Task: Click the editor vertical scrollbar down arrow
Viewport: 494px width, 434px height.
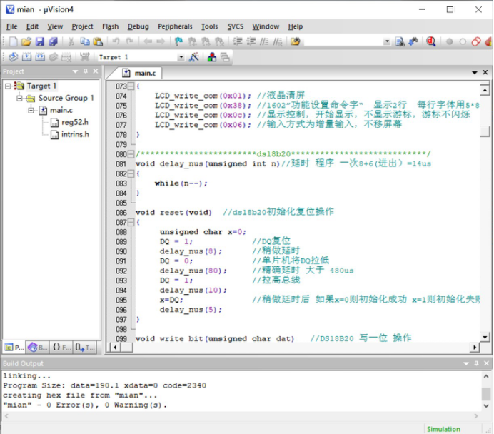Action: click(x=485, y=337)
